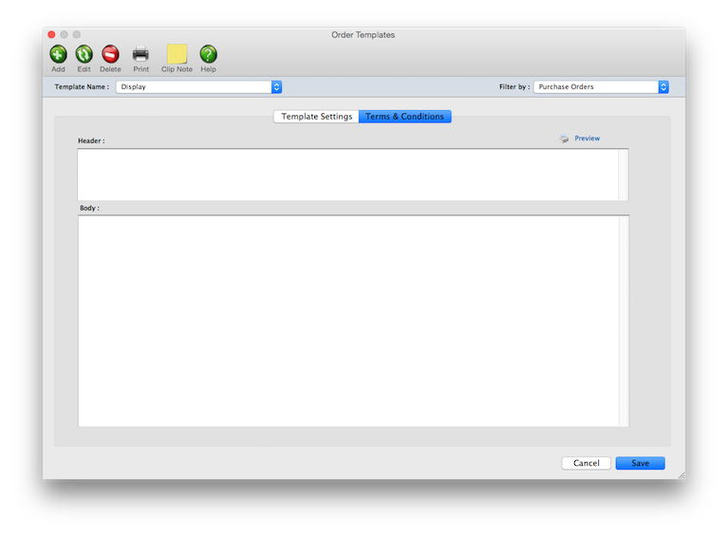Click the Cancel button
728x537 pixels.
point(586,463)
